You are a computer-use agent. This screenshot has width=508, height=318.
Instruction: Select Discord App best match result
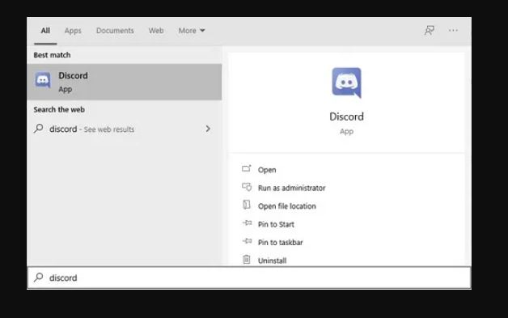[125, 82]
